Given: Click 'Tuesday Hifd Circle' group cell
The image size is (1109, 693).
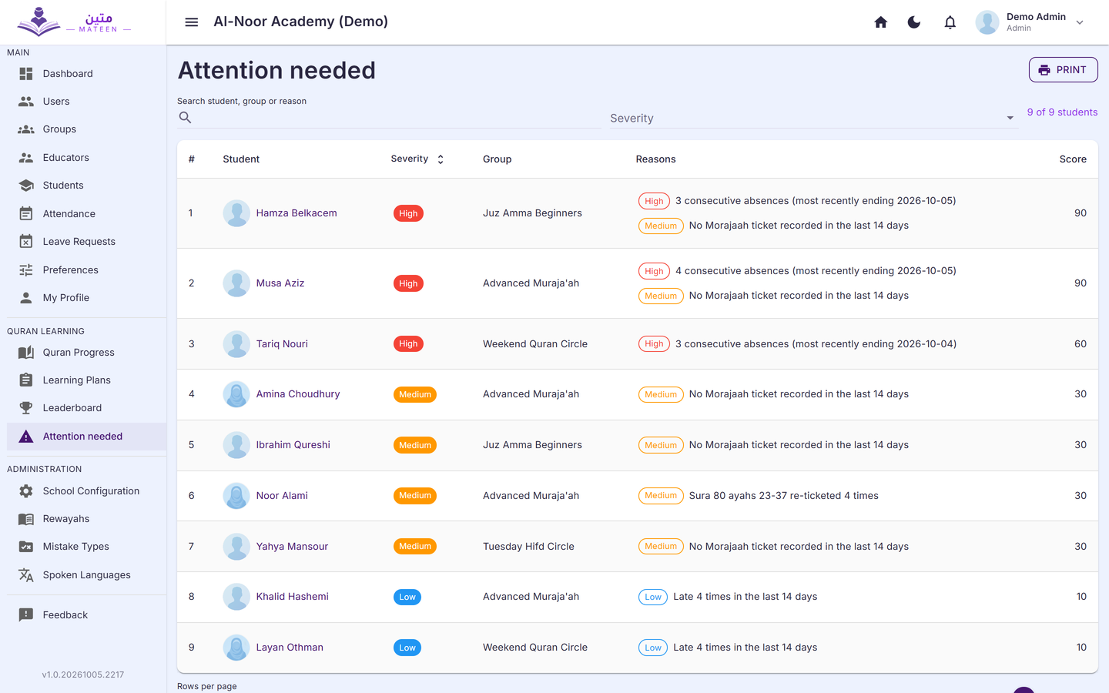Looking at the screenshot, I should pos(528,547).
